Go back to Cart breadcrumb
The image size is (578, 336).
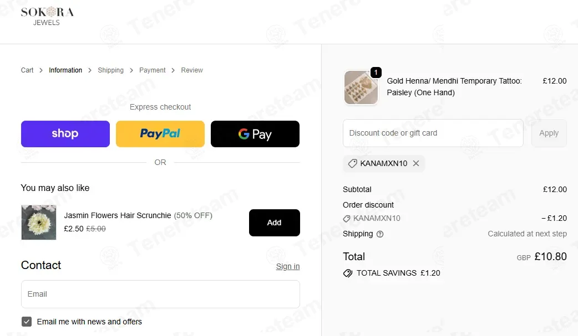(x=27, y=70)
